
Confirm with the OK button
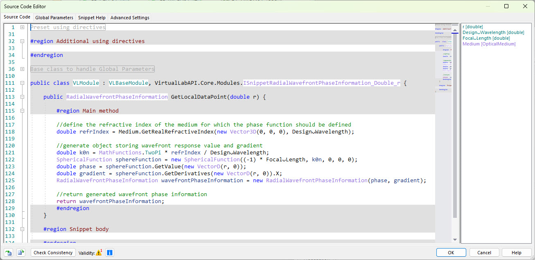click(x=451, y=253)
